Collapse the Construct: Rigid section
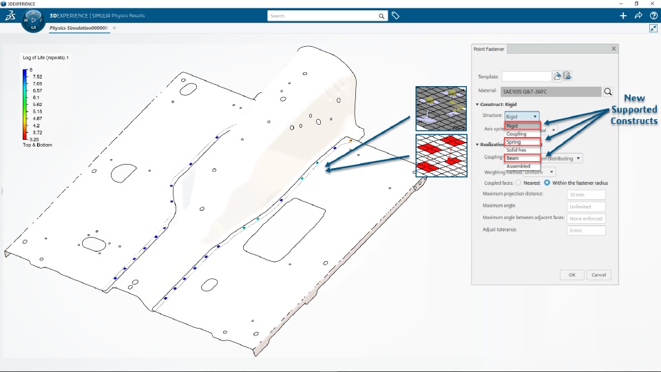Viewport: 661px width, 372px height. click(x=477, y=104)
